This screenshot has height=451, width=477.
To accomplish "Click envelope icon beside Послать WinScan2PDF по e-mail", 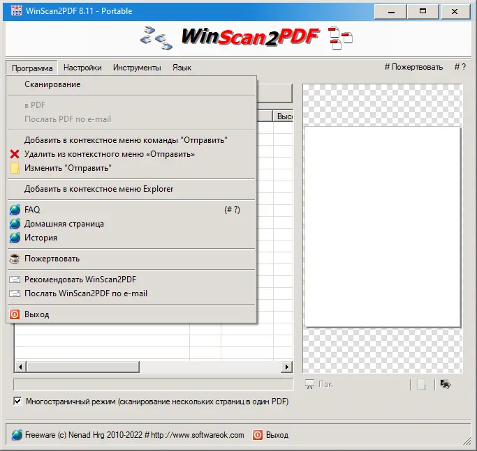I will pos(15,293).
